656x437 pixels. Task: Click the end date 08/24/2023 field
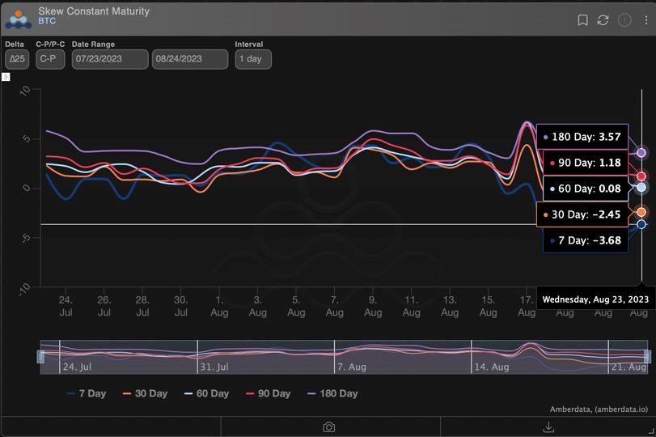click(x=190, y=59)
